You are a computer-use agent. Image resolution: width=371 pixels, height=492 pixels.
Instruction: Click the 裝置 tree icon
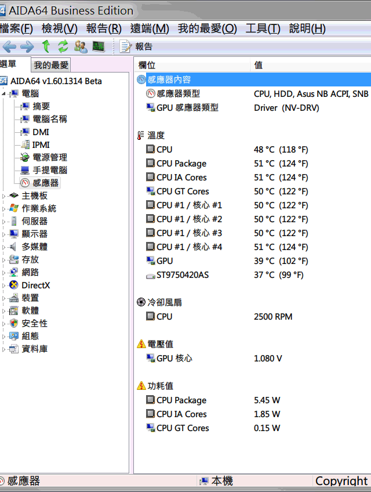pyautogui.click(x=14, y=298)
